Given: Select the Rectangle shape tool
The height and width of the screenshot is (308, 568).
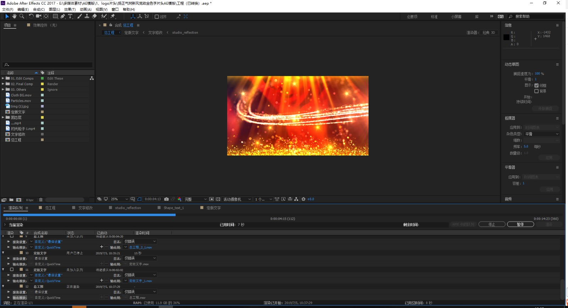Looking at the screenshot, I should coord(55,16).
